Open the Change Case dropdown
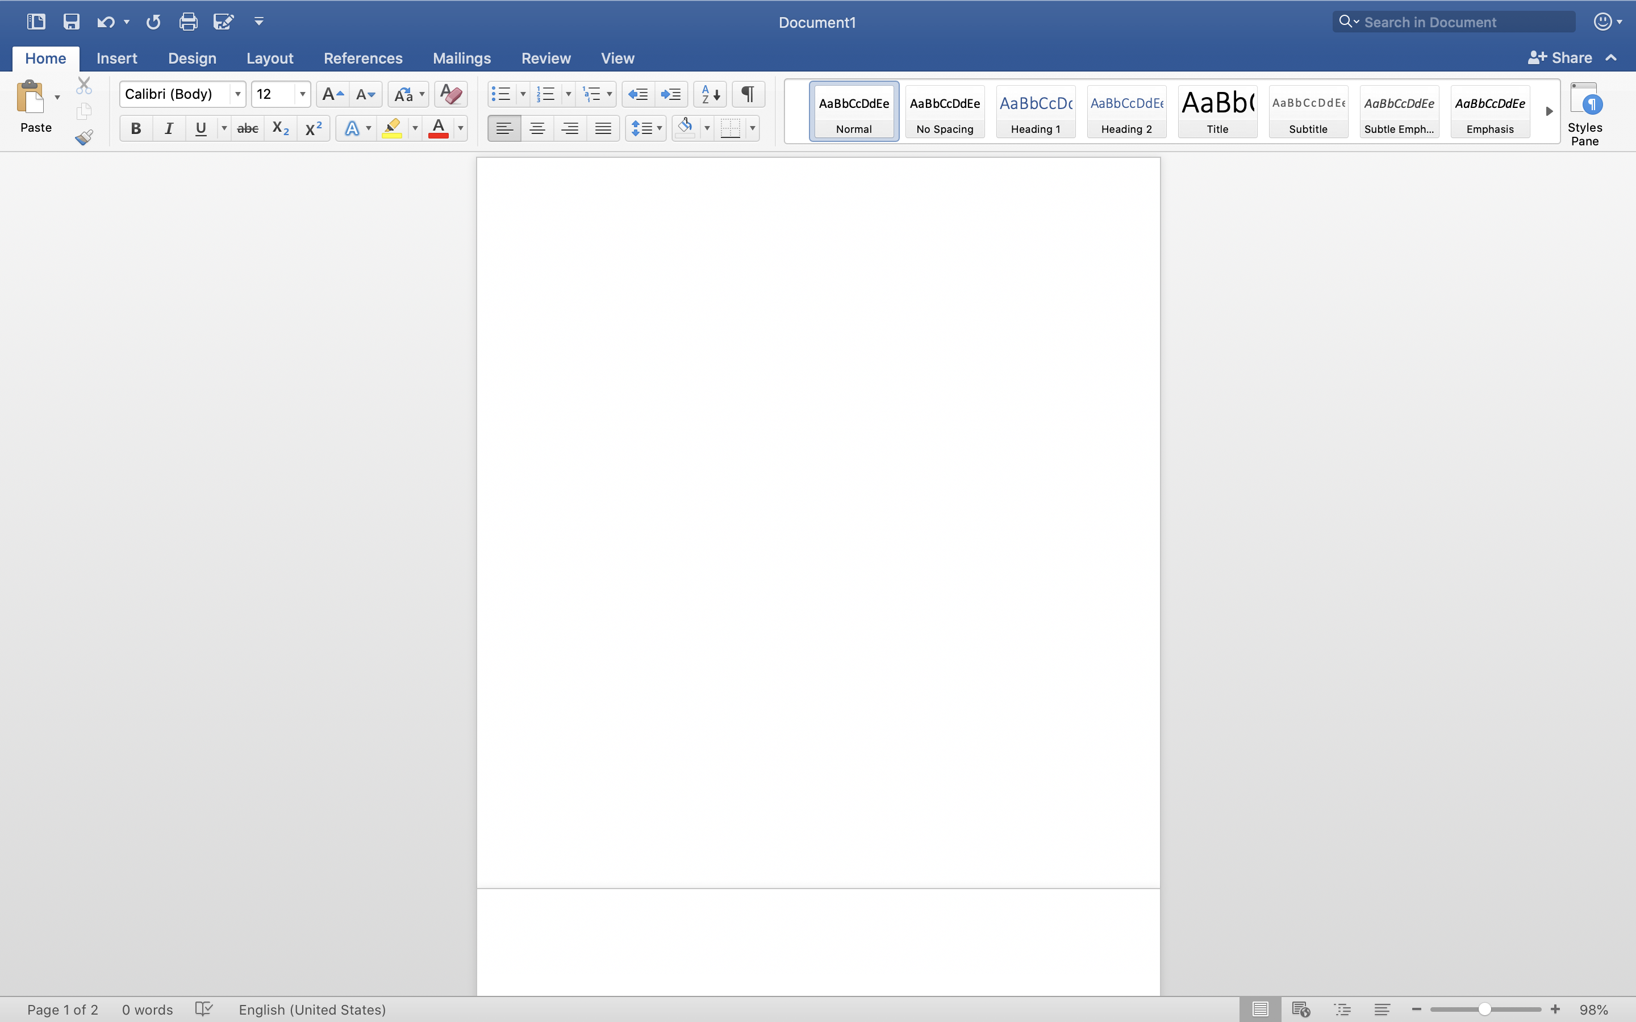The height and width of the screenshot is (1022, 1636). click(408, 94)
